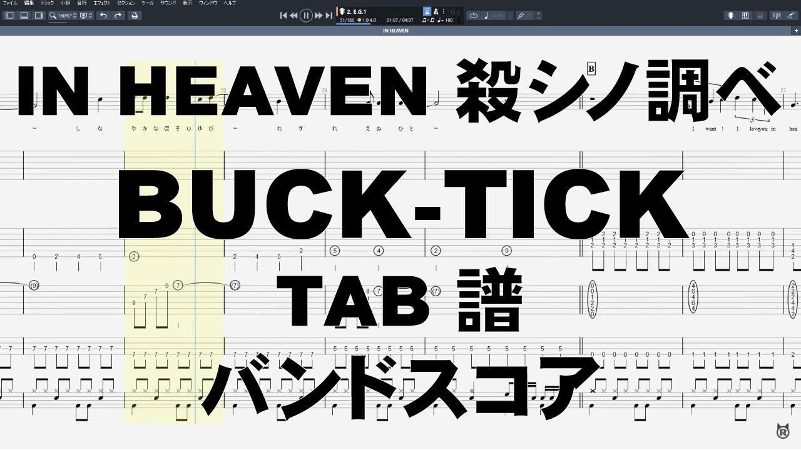Toggle loop playback
Viewport: 801px width, 450px height.
click(474, 15)
